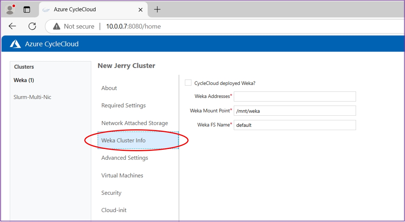This screenshot has width=405, height=222.
Task: Go to Required Settings section
Action: point(124,106)
